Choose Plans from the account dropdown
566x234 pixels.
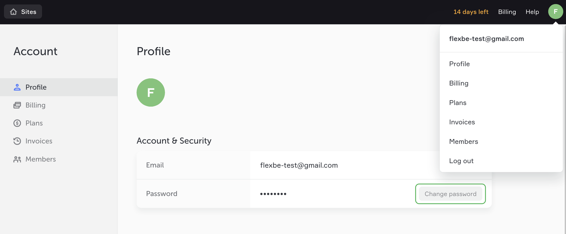pyautogui.click(x=458, y=103)
